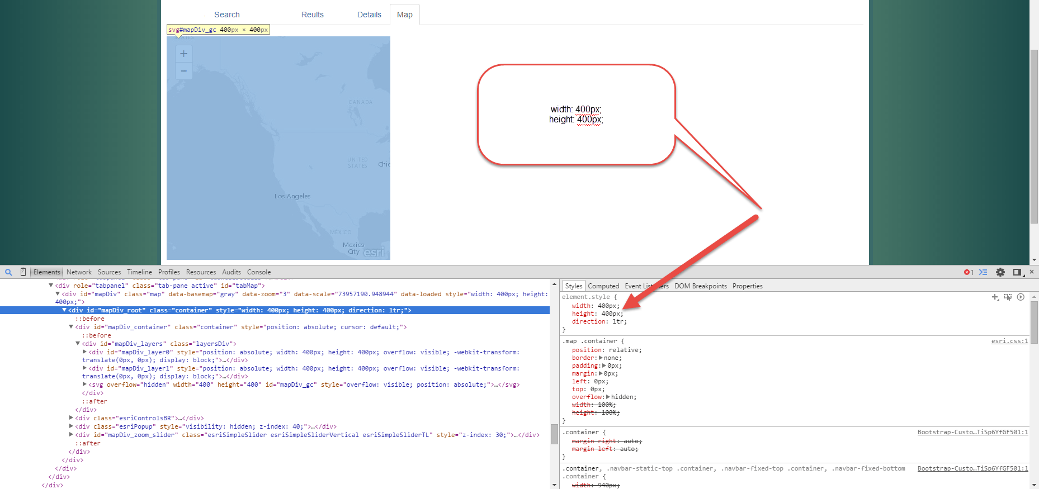Screen dimensions: 1039x489
Task: Switch to the Network panel
Action: (79, 272)
